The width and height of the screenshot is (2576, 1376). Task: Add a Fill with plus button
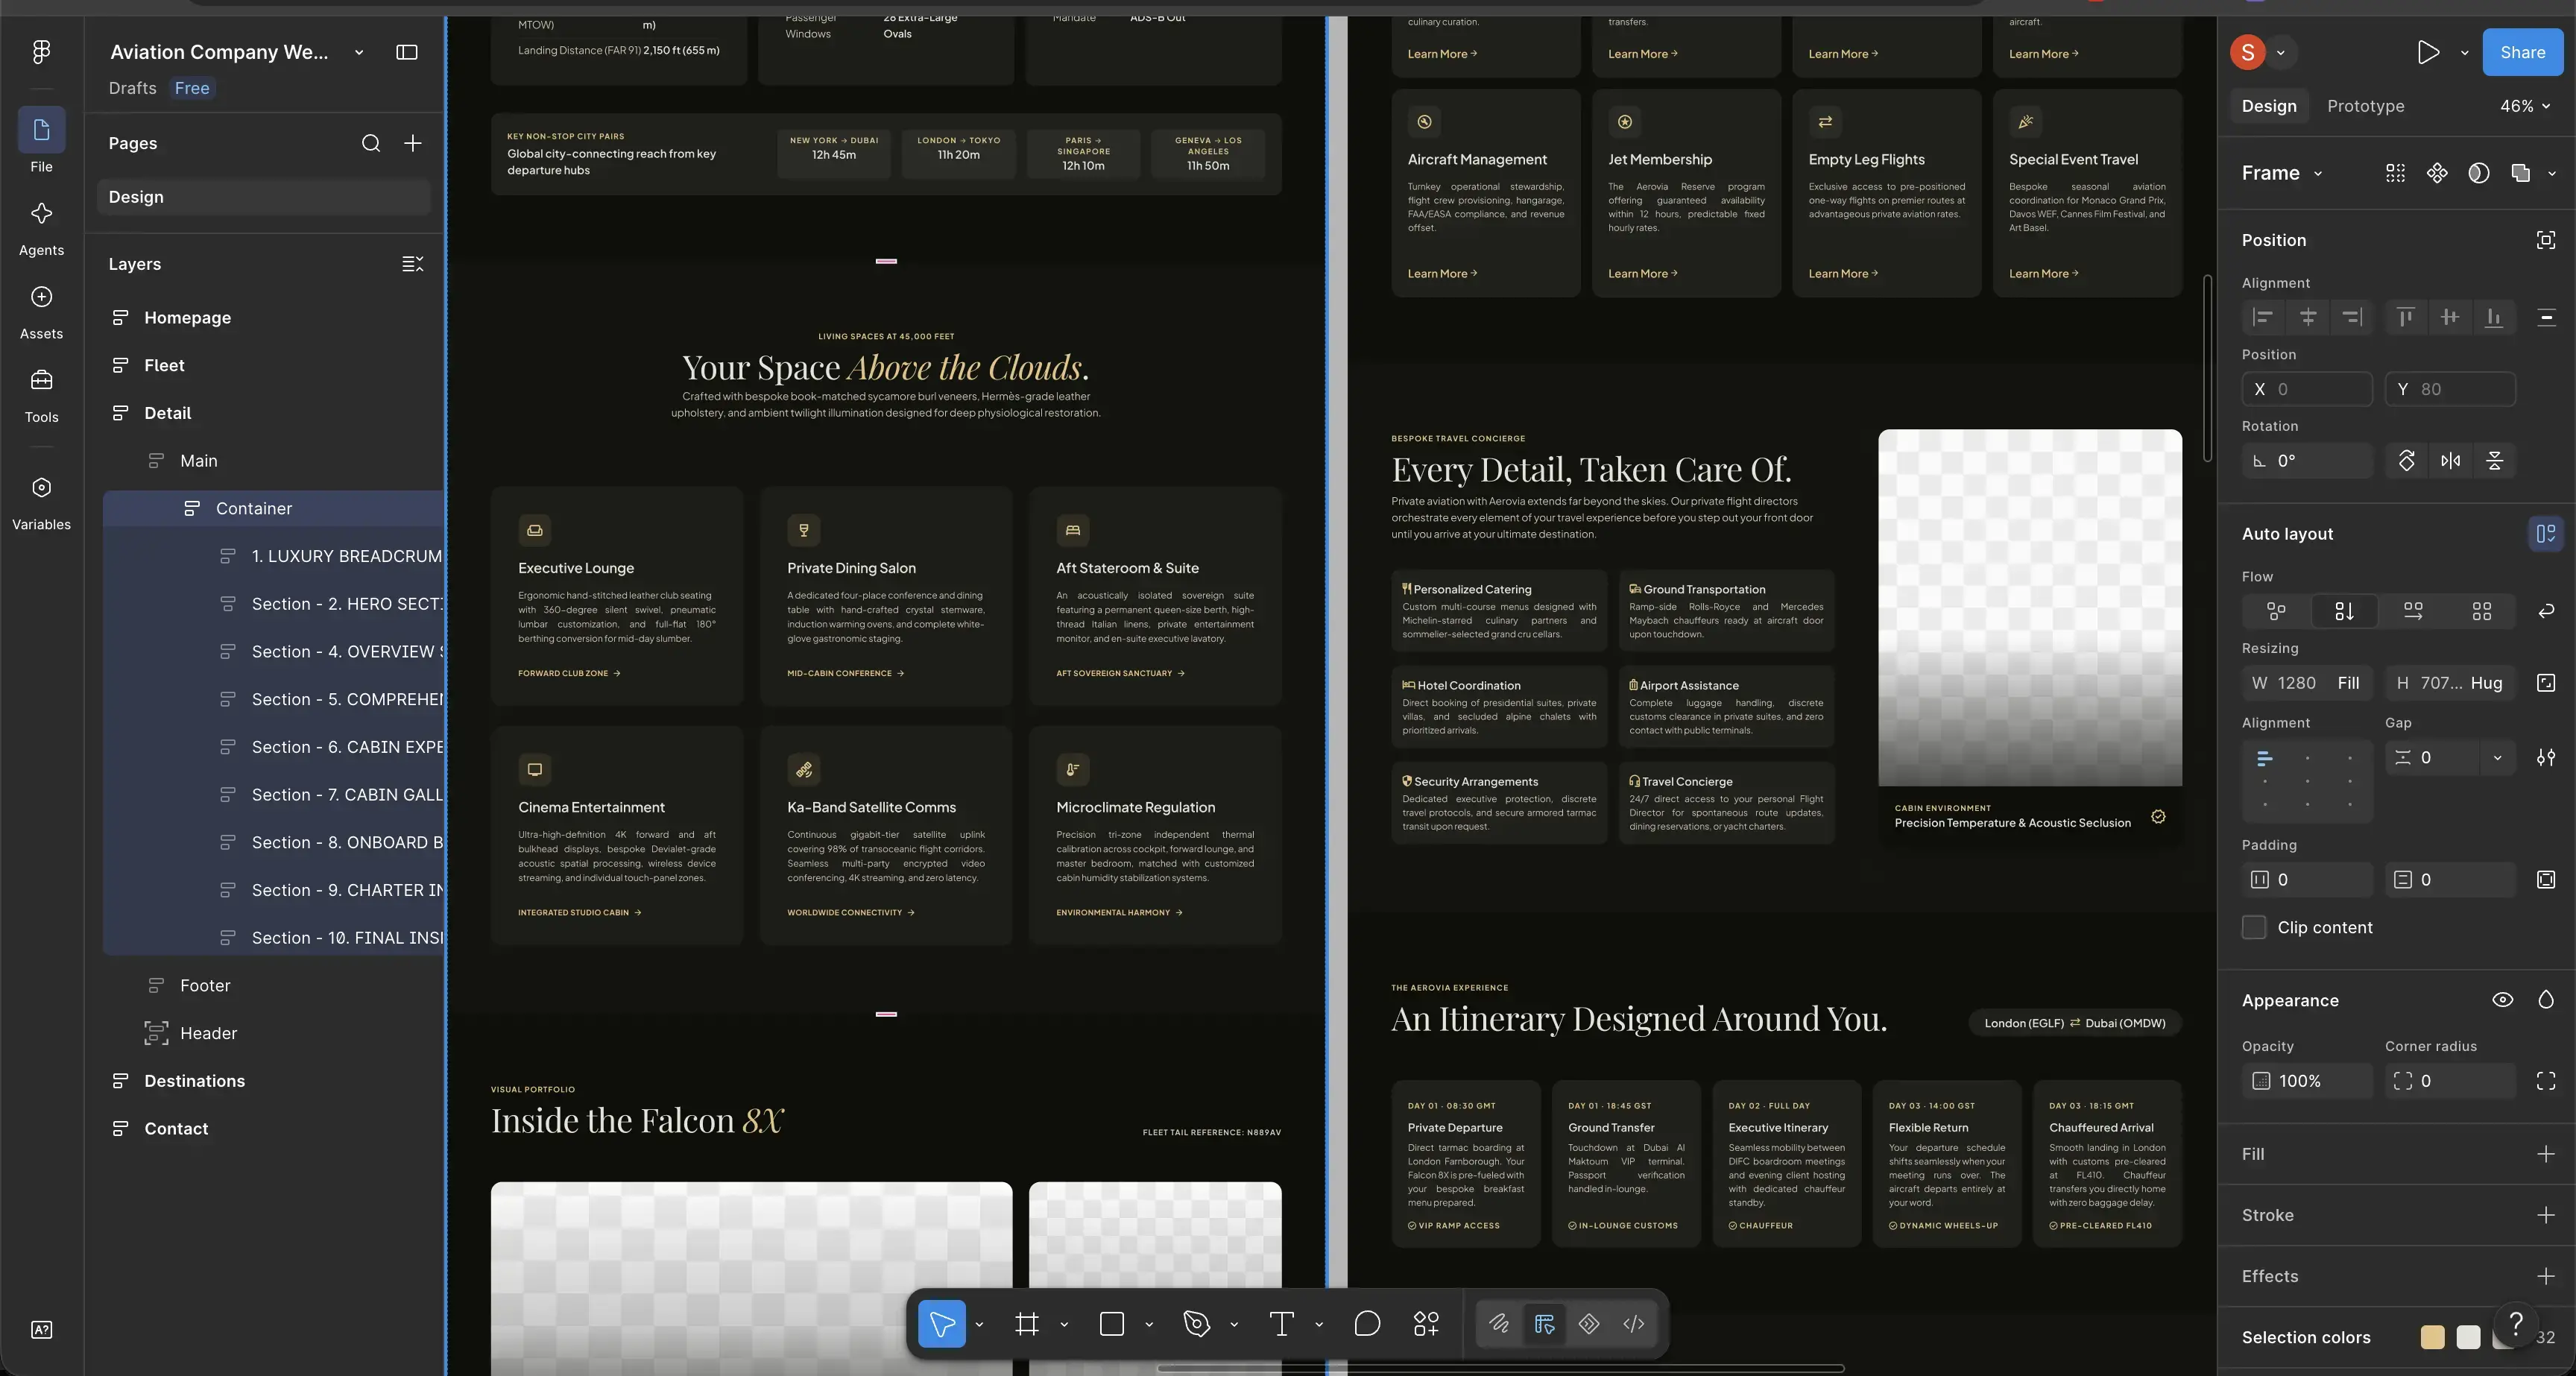[2546, 1154]
